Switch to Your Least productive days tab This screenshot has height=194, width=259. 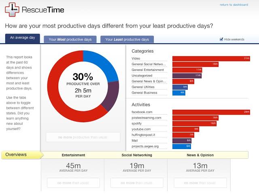(127, 40)
